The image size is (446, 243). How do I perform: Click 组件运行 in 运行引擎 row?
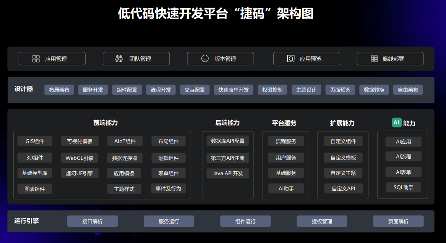(x=245, y=221)
